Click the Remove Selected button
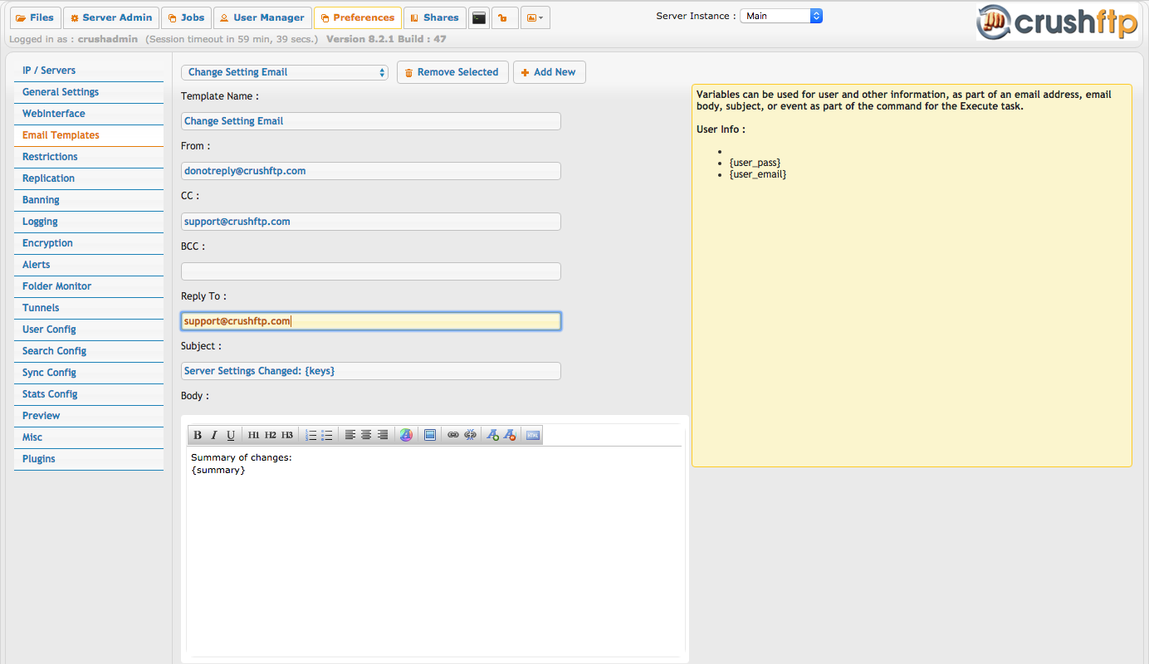Image resolution: width=1149 pixels, height=664 pixels. pyautogui.click(x=452, y=72)
